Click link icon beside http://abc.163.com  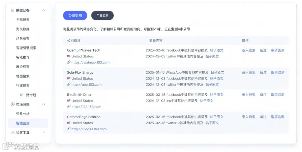(x=69, y=85)
